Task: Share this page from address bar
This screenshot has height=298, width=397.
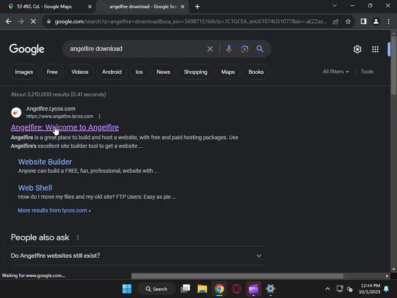Action: click(336, 22)
